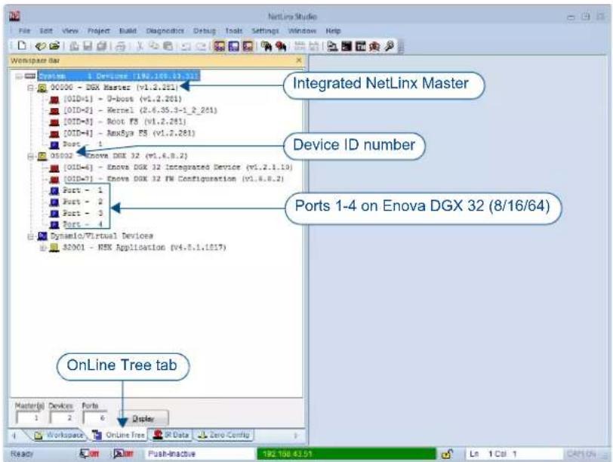Open the View menu
The height and width of the screenshot is (462, 613).
[70, 30]
